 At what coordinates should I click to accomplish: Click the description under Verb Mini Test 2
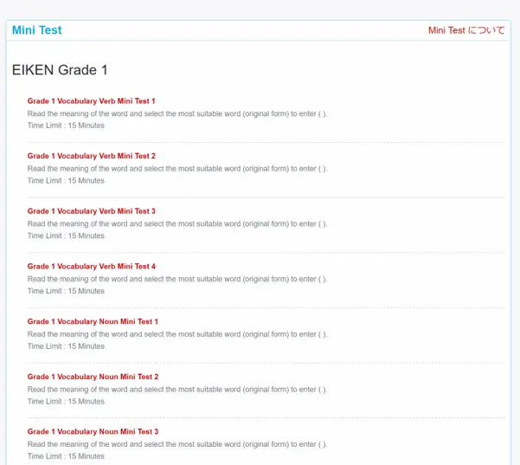pyautogui.click(x=177, y=169)
